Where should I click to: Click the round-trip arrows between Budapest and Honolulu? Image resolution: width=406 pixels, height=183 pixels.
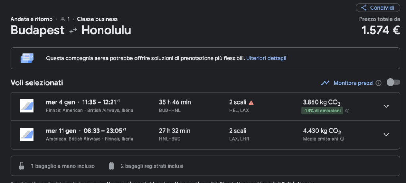73,30
